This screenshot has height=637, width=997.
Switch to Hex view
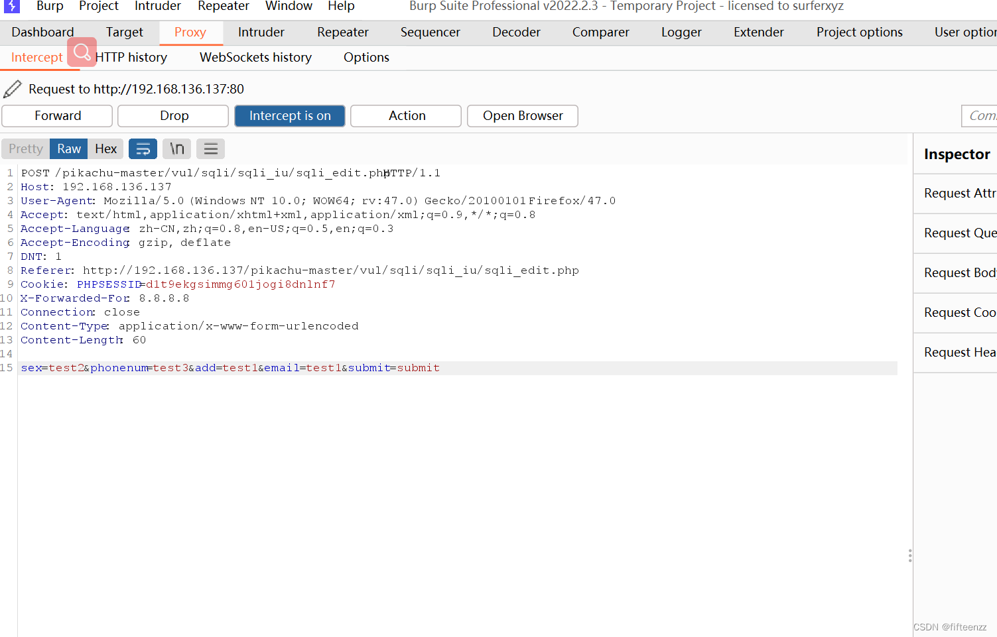[x=106, y=149]
